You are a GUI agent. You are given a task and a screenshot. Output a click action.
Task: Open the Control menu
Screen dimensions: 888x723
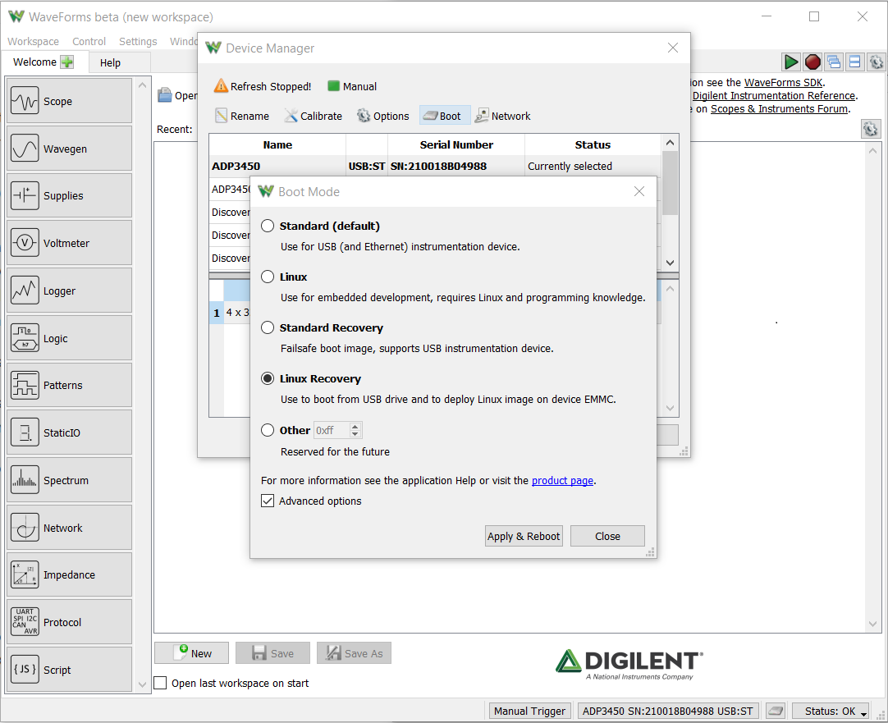(89, 41)
